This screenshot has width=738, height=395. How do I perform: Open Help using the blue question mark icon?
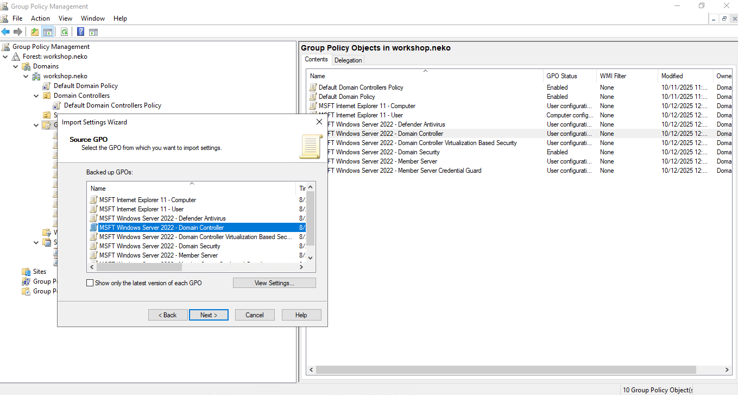(x=80, y=32)
